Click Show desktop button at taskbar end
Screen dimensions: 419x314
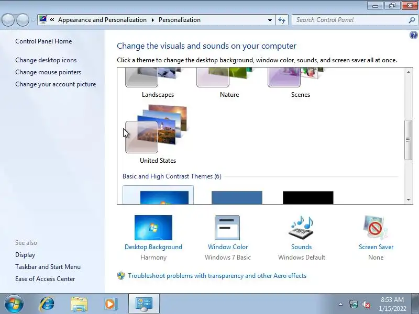(416, 304)
